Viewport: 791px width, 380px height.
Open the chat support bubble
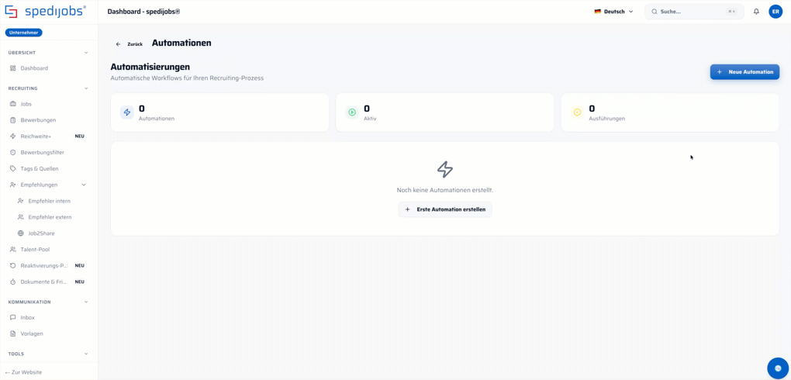(778, 368)
